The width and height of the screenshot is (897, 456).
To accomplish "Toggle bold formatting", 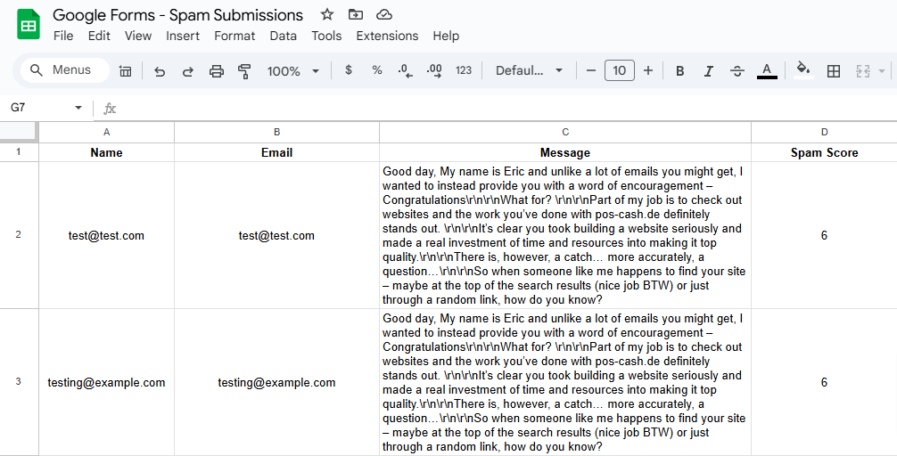I will [x=679, y=71].
